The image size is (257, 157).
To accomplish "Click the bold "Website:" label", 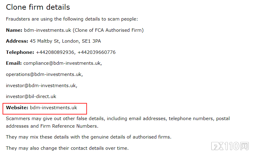I will point(17,108).
